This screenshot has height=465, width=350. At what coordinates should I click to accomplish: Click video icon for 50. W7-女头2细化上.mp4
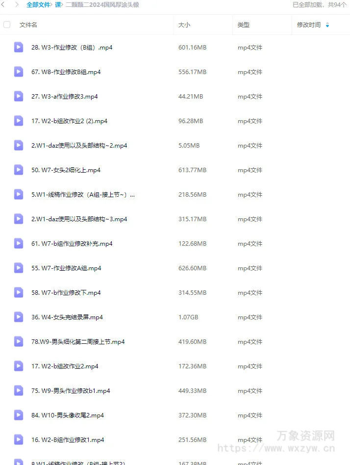pyautogui.click(x=18, y=170)
